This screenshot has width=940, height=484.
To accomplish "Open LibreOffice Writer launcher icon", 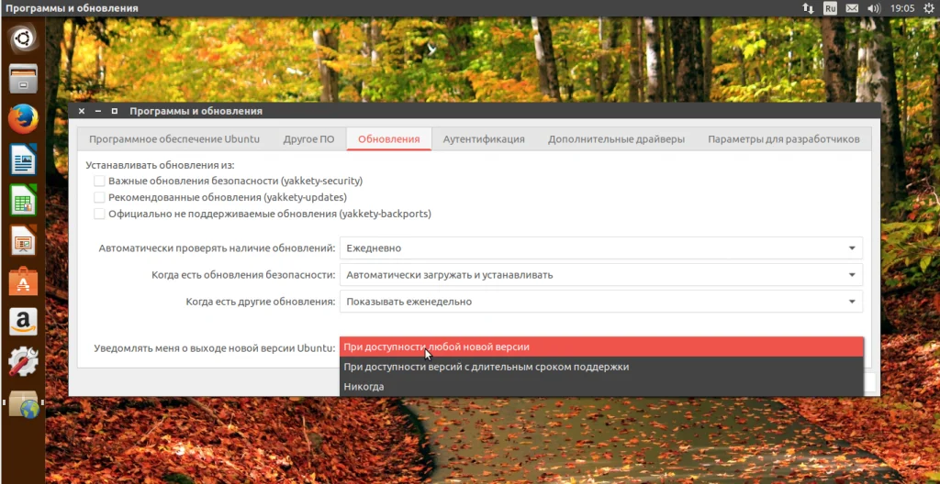I will [x=23, y=159].
